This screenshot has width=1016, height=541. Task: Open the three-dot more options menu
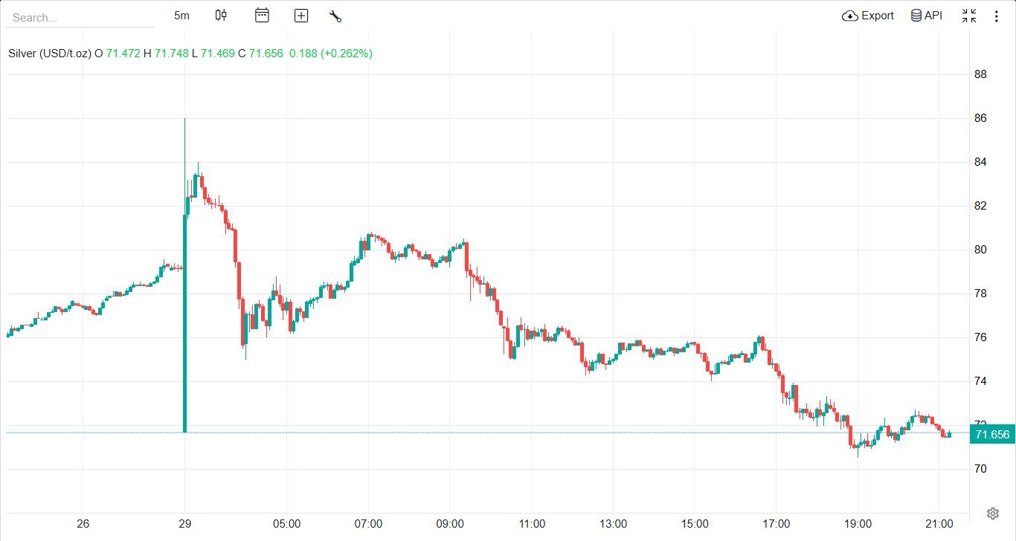[997, 16]
